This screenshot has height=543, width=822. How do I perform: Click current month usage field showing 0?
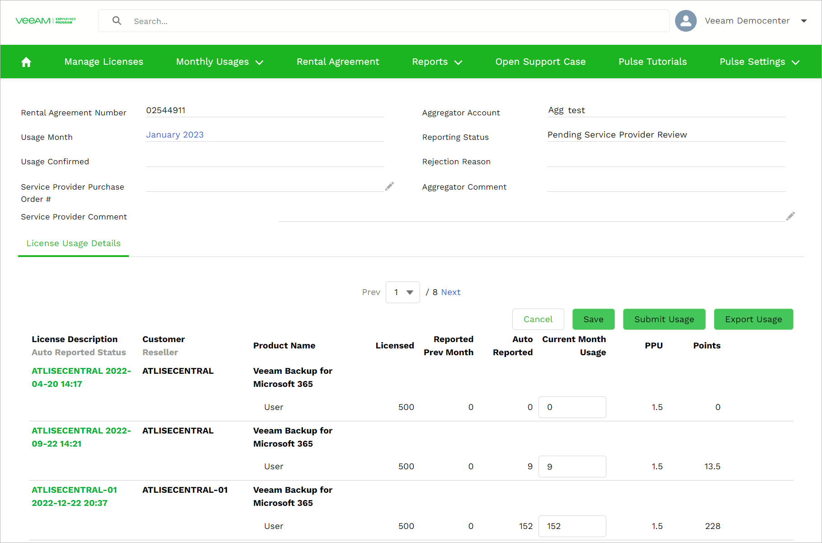pos(572,407)
